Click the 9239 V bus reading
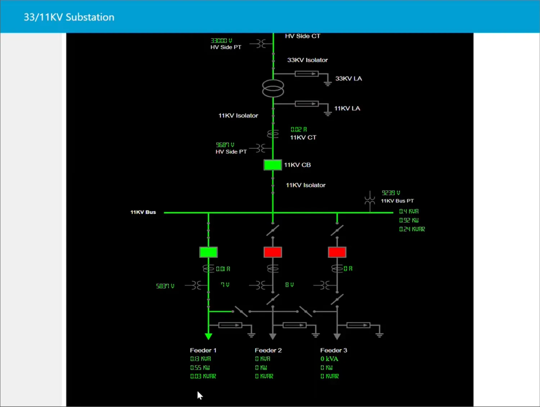This screenshot has width=540, height=407. [391, 193]
